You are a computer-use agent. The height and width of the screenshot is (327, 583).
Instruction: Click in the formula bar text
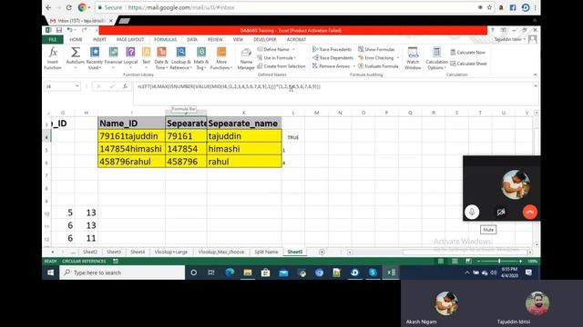pos(229,87)
